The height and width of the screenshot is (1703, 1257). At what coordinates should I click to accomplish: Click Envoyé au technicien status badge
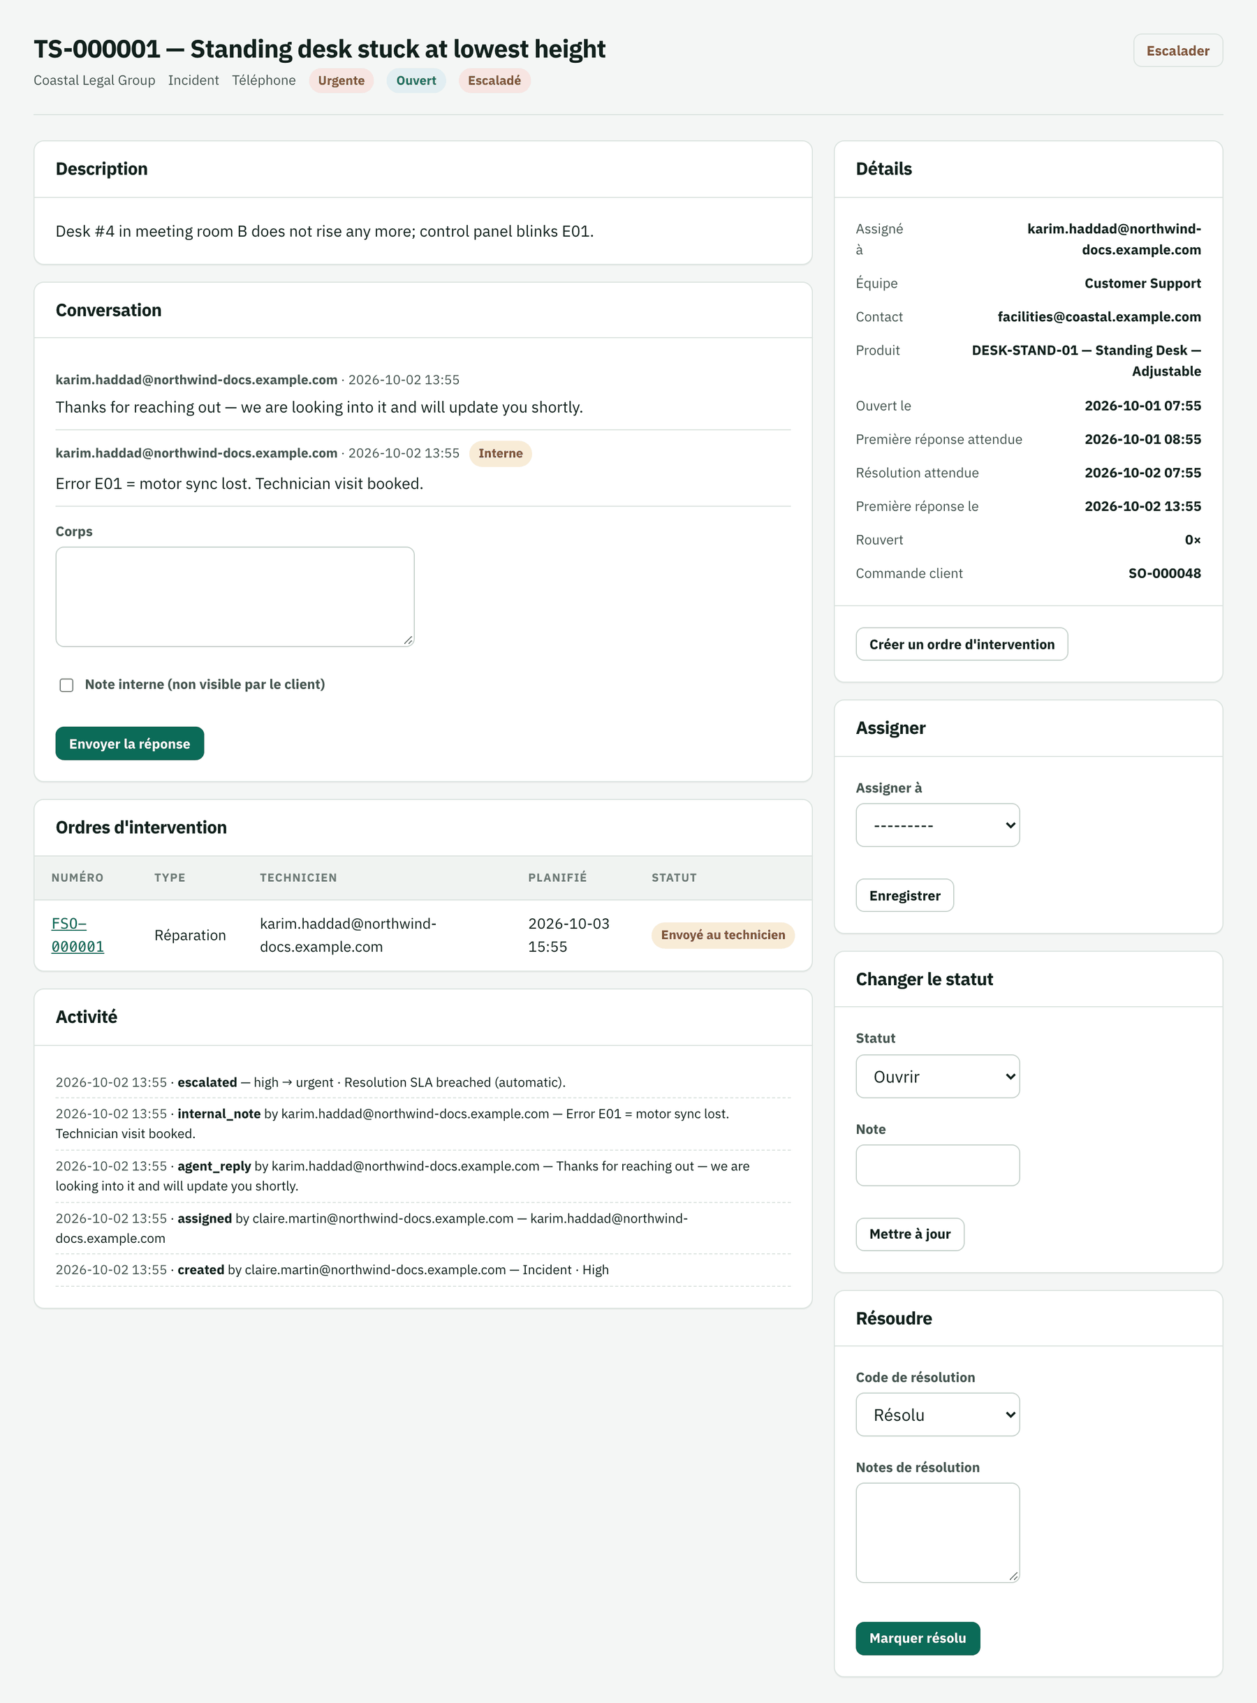pyautogui.click(x=723, y=935)
